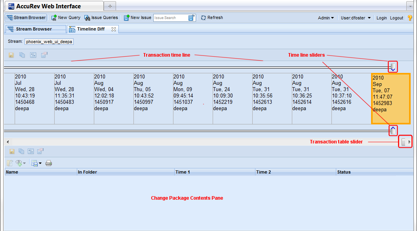Toggle the Stream Browser toolbar button
417x231 pixels.
[x=26, y=18]
